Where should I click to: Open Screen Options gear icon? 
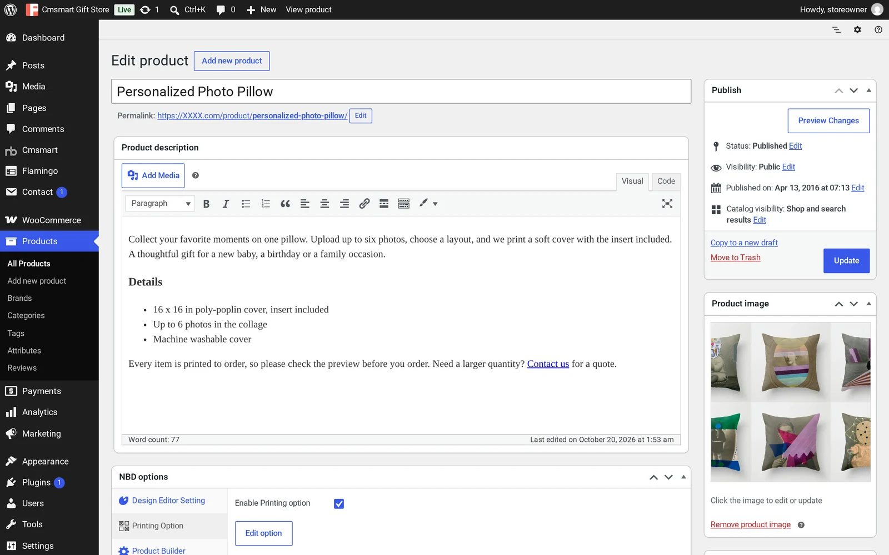tap(857, 30)
